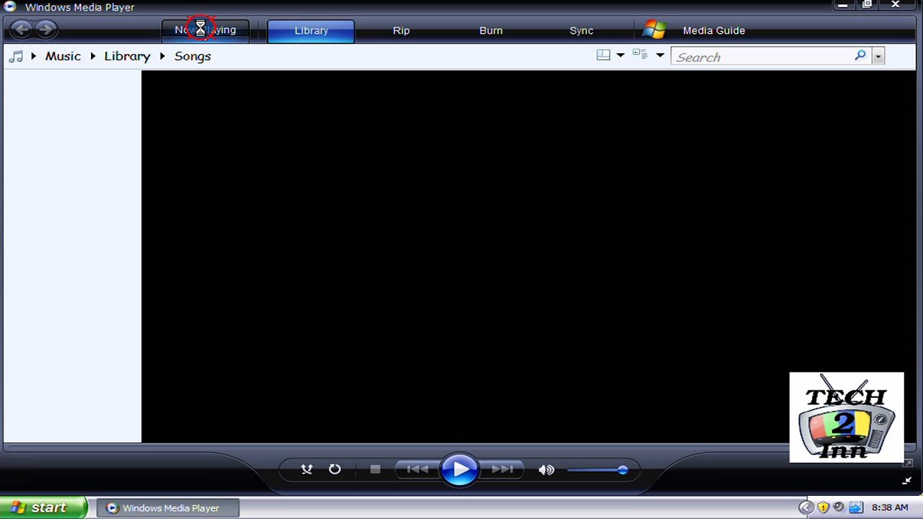Show hidden tray icons arrow
The width and height of the screenshot is (923, 519).
click(x=805, y=507)
